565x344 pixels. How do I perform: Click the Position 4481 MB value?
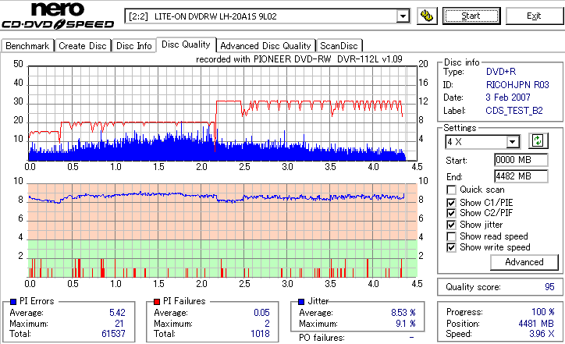536,324
